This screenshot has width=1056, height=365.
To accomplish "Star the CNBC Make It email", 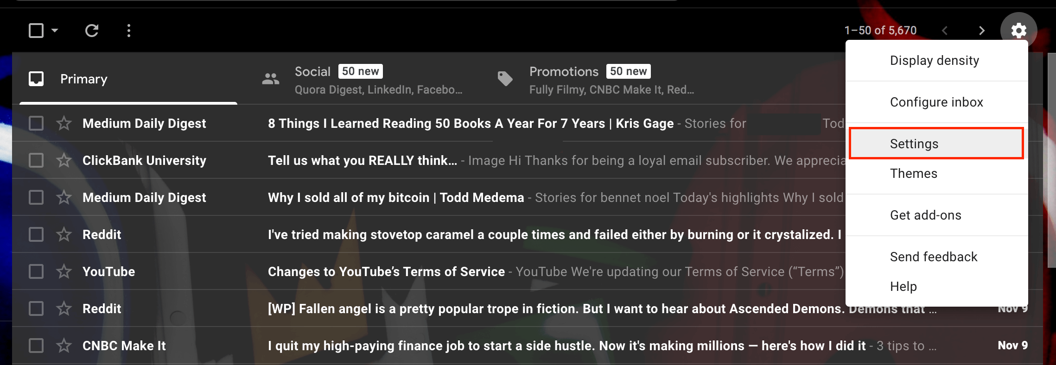I will point(64,346).
